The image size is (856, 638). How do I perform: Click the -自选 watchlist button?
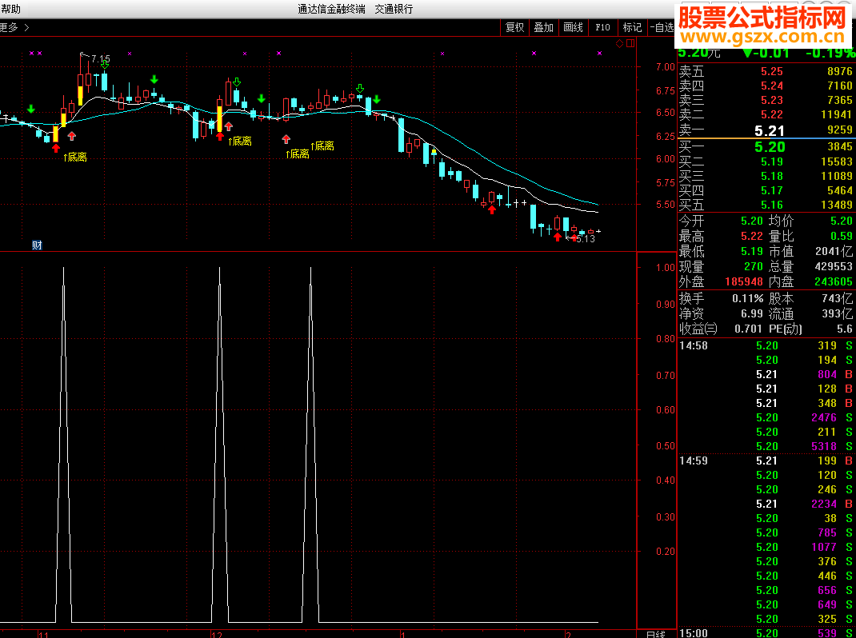662,27
